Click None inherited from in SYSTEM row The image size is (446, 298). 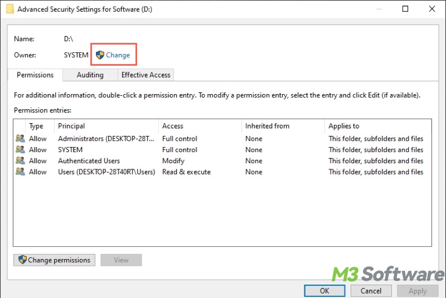coord(254,150)
